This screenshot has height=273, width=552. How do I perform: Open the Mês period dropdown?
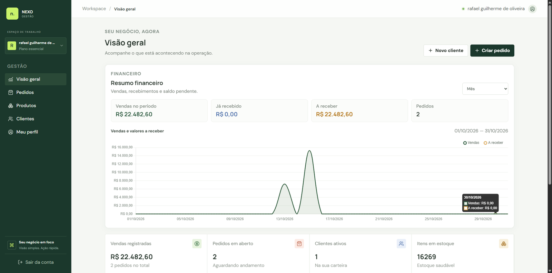click(485, 89)
